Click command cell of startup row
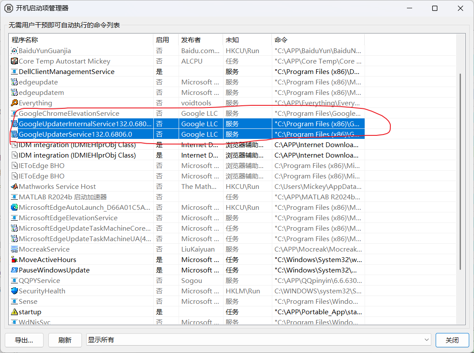This screenshot has width=474, height=353. click(318, 312)
